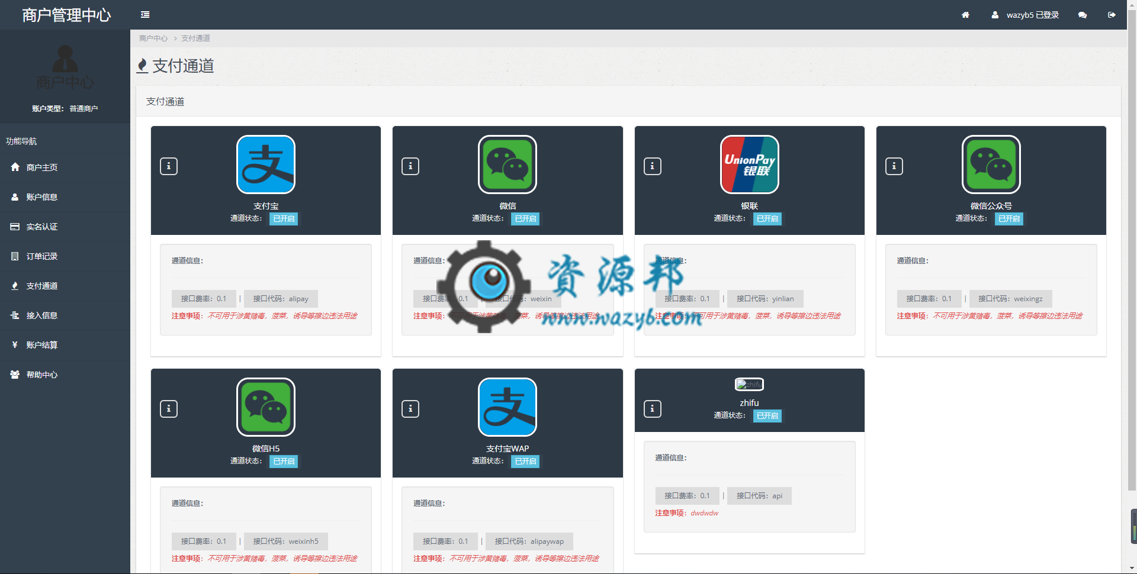
Task: Click the 商户管理中心 header title
Action: click(x=66, y=15)
